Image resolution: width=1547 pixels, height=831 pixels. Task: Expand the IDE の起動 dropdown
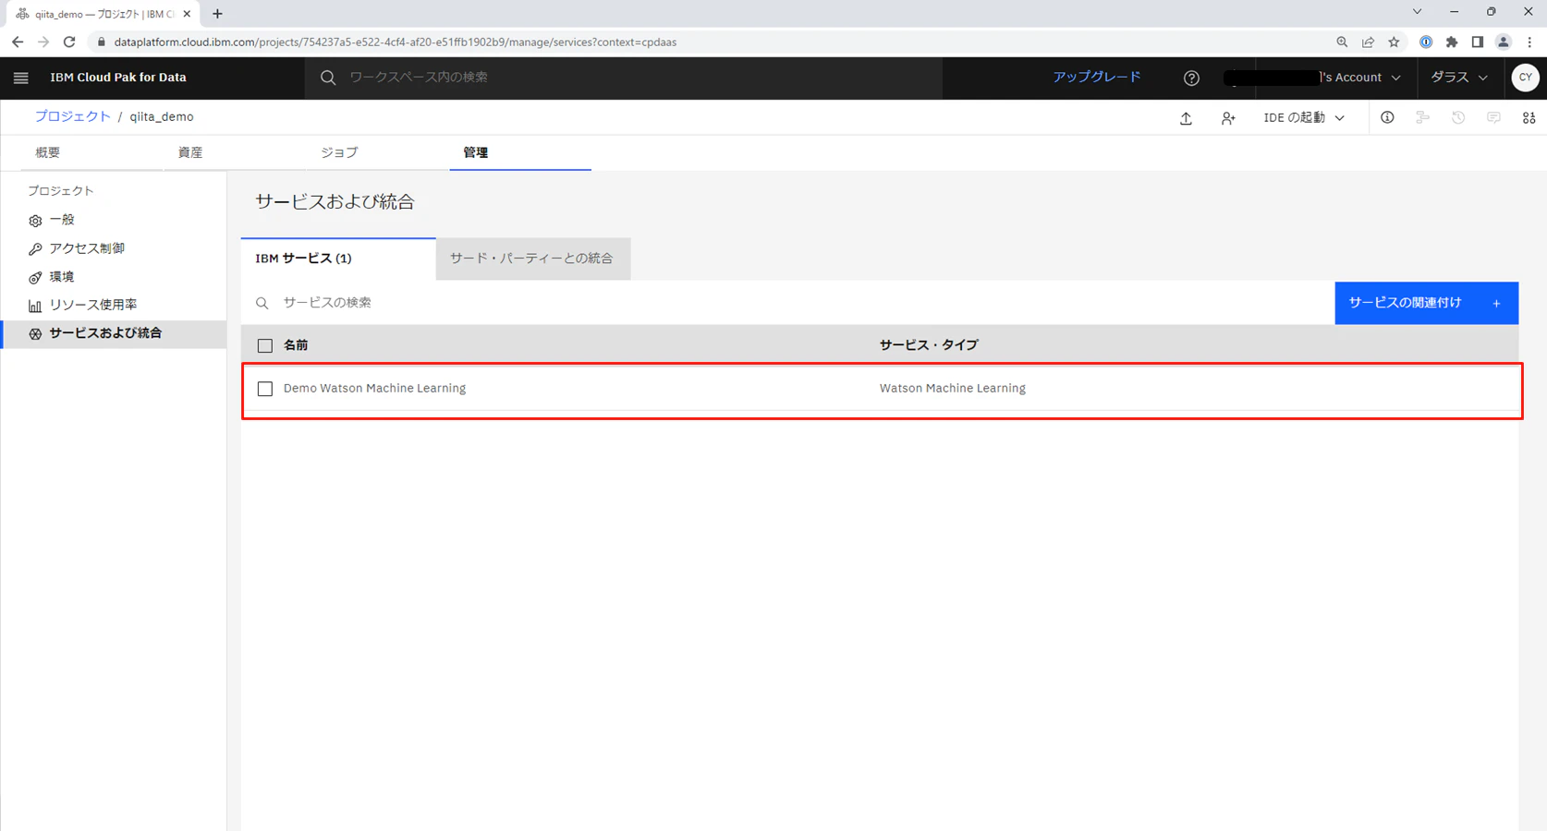(x=1304, y=118)
